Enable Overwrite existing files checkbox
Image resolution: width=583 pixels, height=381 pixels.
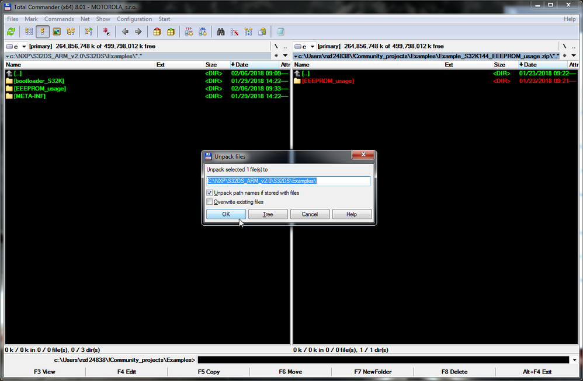pos(209,202)
